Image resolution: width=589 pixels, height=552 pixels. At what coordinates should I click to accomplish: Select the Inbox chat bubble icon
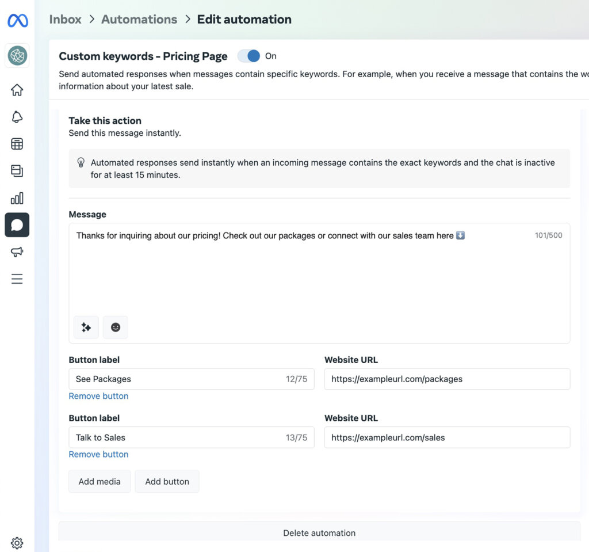[x=17, y=224]
